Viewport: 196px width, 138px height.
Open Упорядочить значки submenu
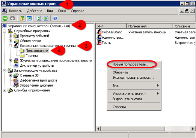tap(134, 94)
